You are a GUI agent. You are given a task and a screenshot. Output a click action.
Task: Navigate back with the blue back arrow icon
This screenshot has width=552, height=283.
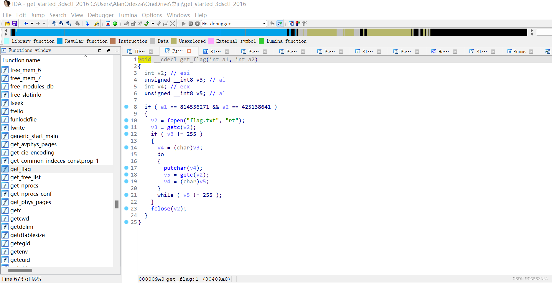[x=26, y=24]
